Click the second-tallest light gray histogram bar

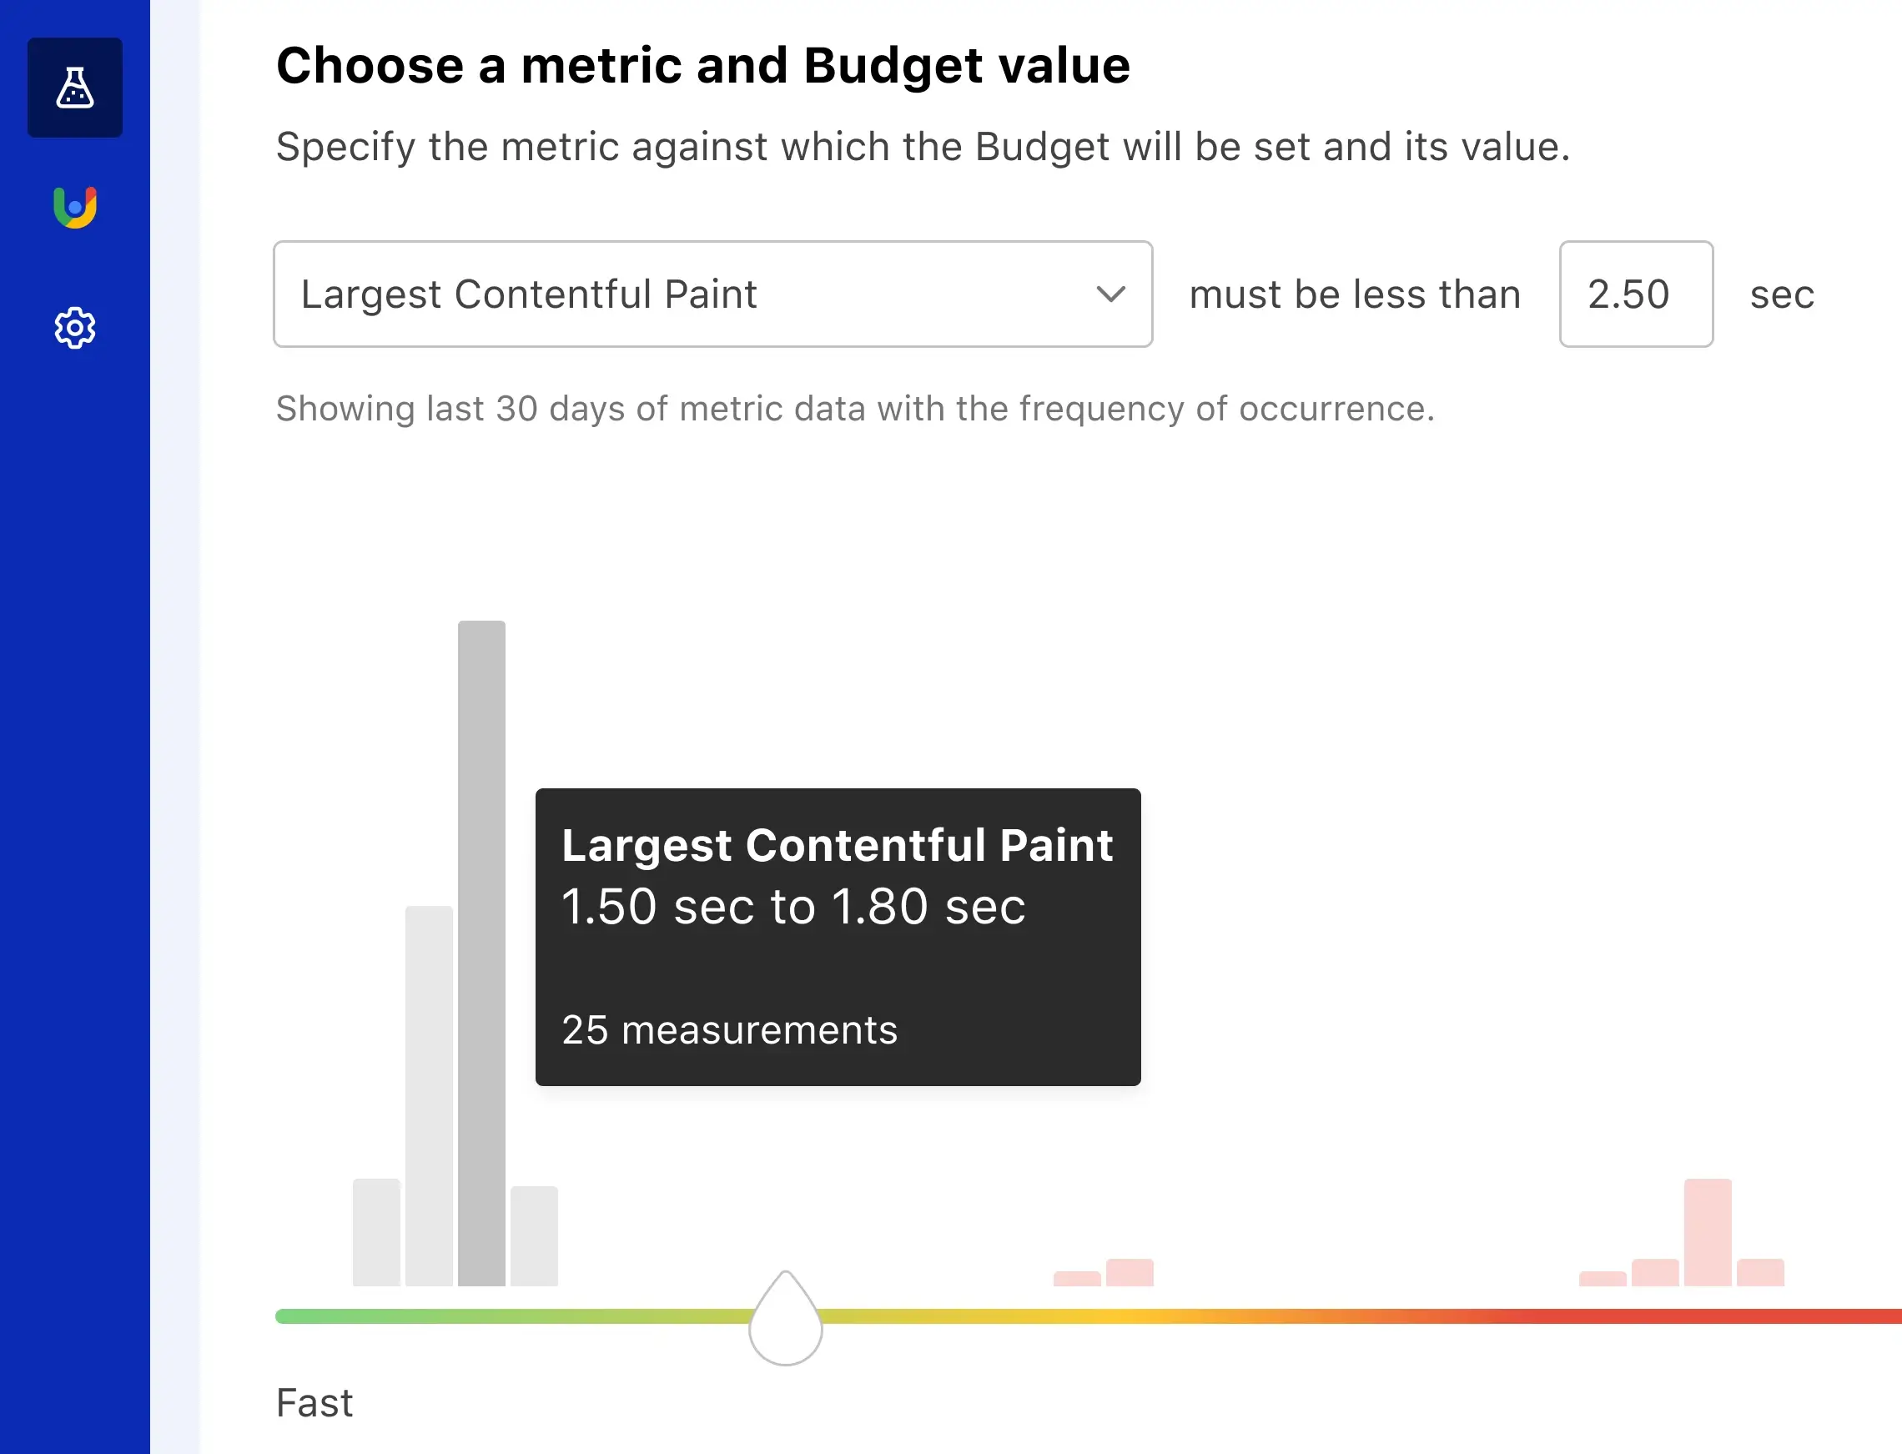(430, 1094)
